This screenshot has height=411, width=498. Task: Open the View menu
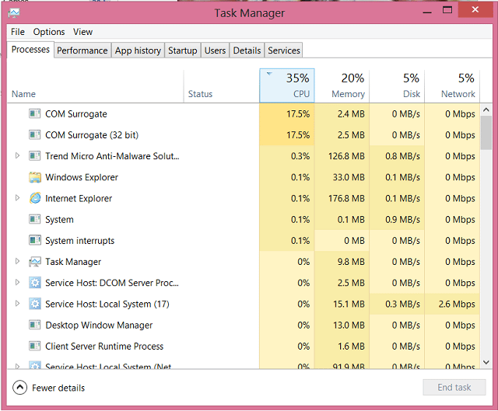pos(83,32)
